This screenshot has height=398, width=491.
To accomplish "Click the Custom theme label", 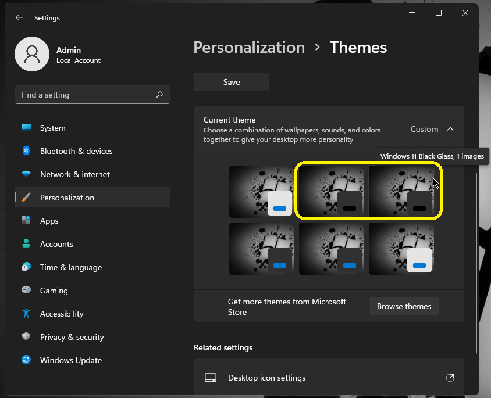I will (x=424, y=129).
